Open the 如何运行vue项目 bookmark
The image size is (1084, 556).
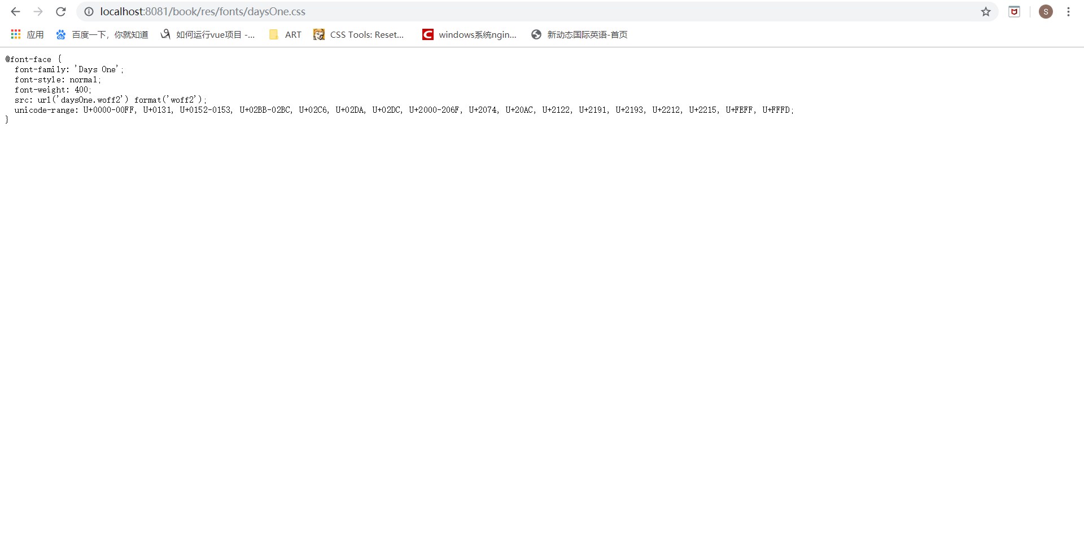click(x=208, y=34)
